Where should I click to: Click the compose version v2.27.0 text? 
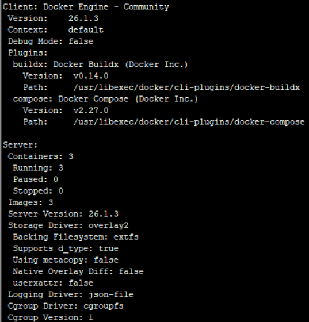[91, 110]
